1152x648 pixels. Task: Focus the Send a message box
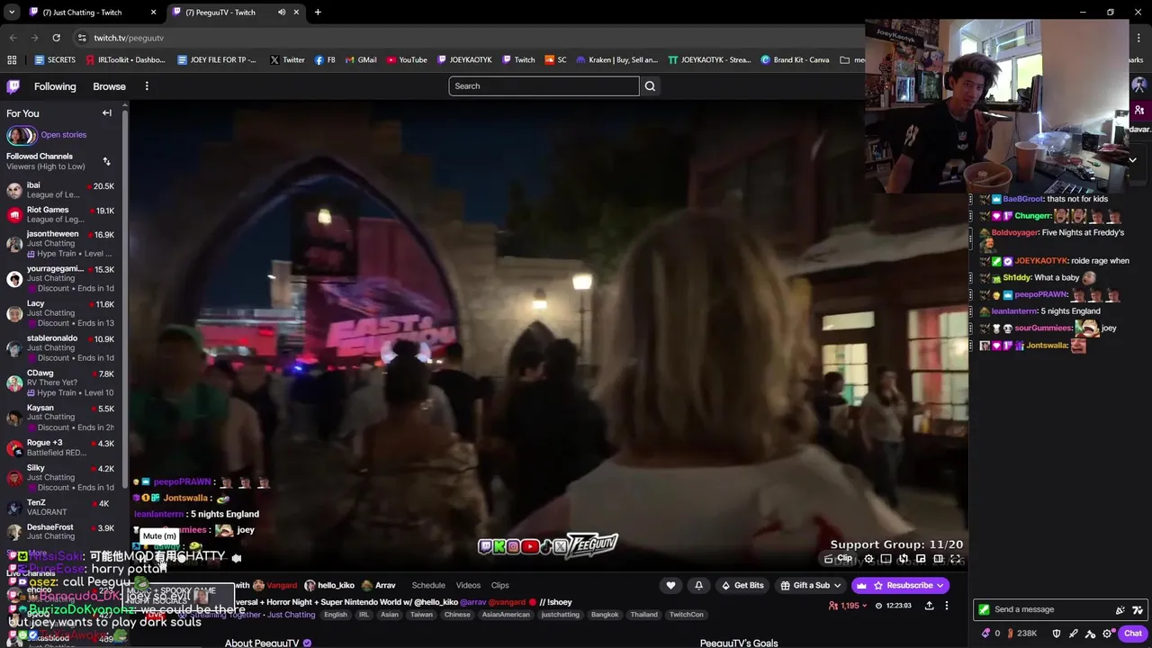[1048, 609]
